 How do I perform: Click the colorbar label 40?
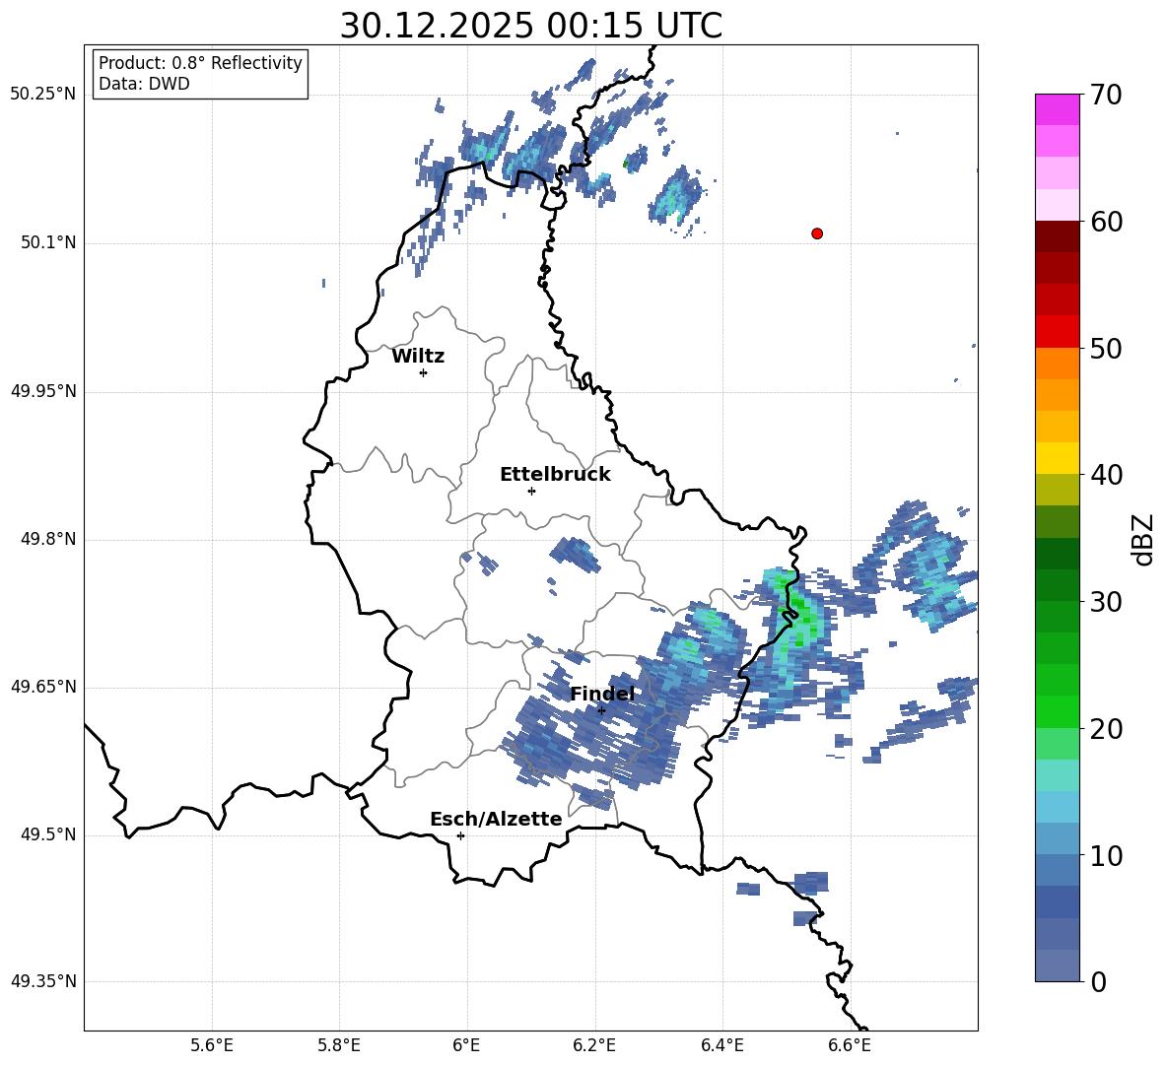tap(1106, 475)
